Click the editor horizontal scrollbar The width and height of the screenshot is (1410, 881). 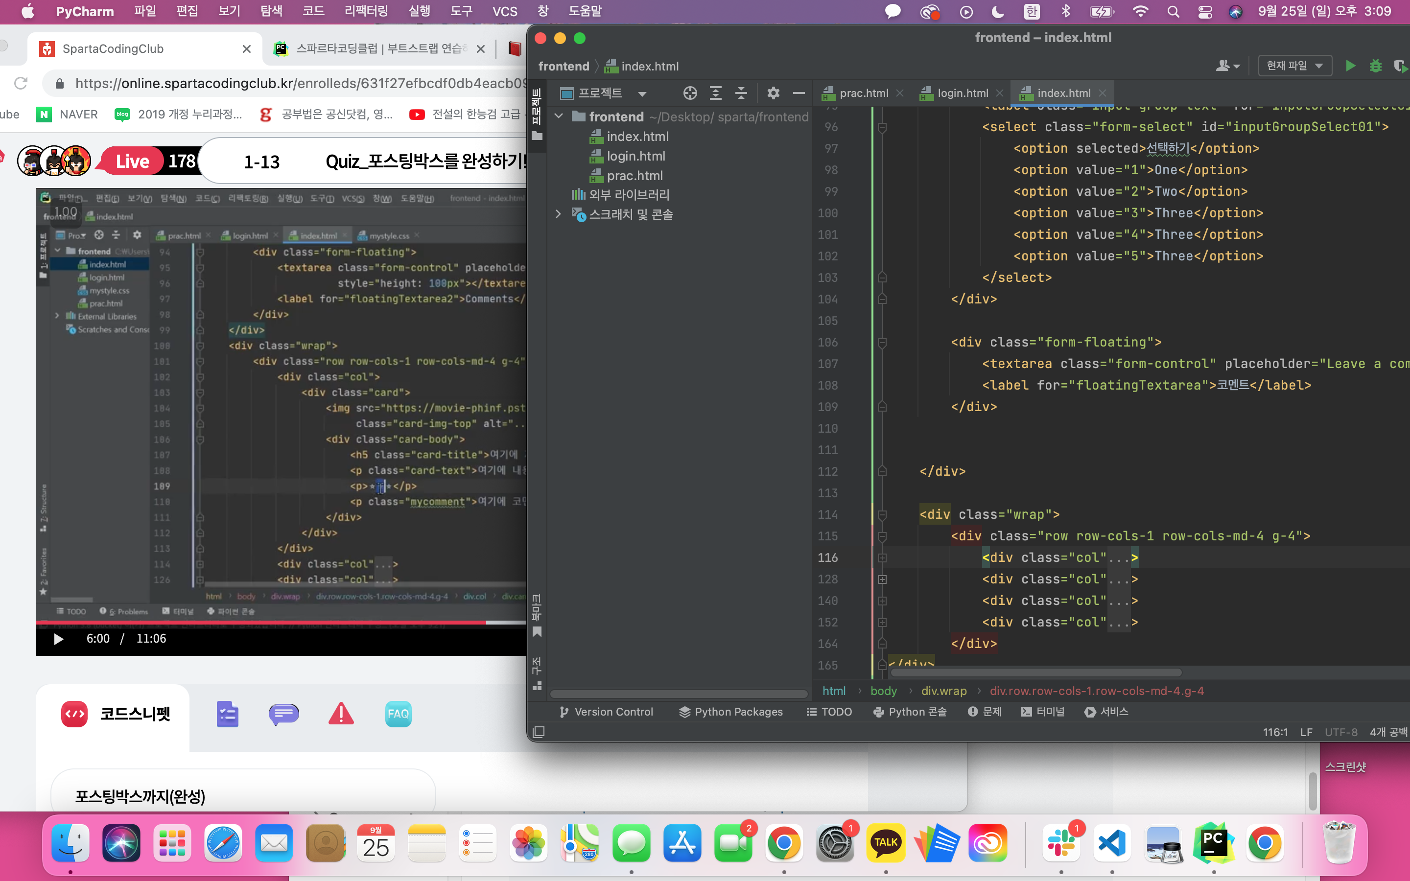tap(1036, 673)
